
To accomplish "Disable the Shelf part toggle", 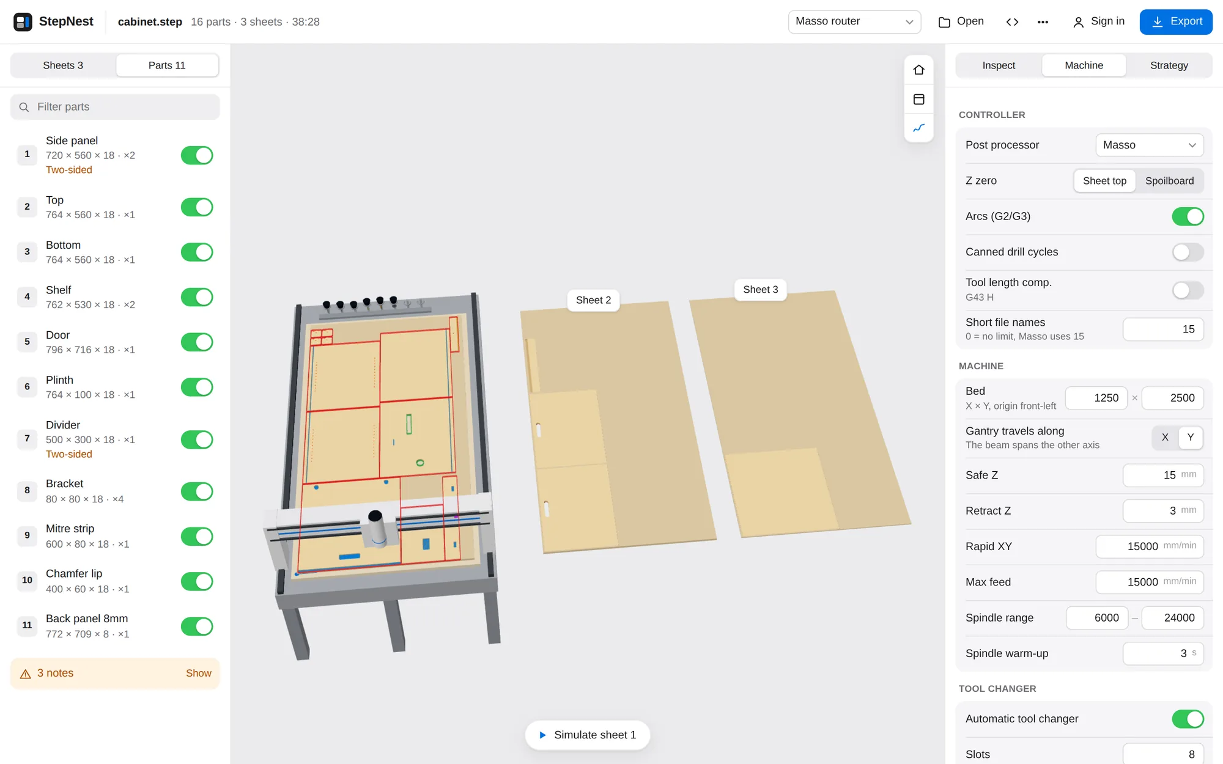I will pyautogui.click(x=197, y=297).
